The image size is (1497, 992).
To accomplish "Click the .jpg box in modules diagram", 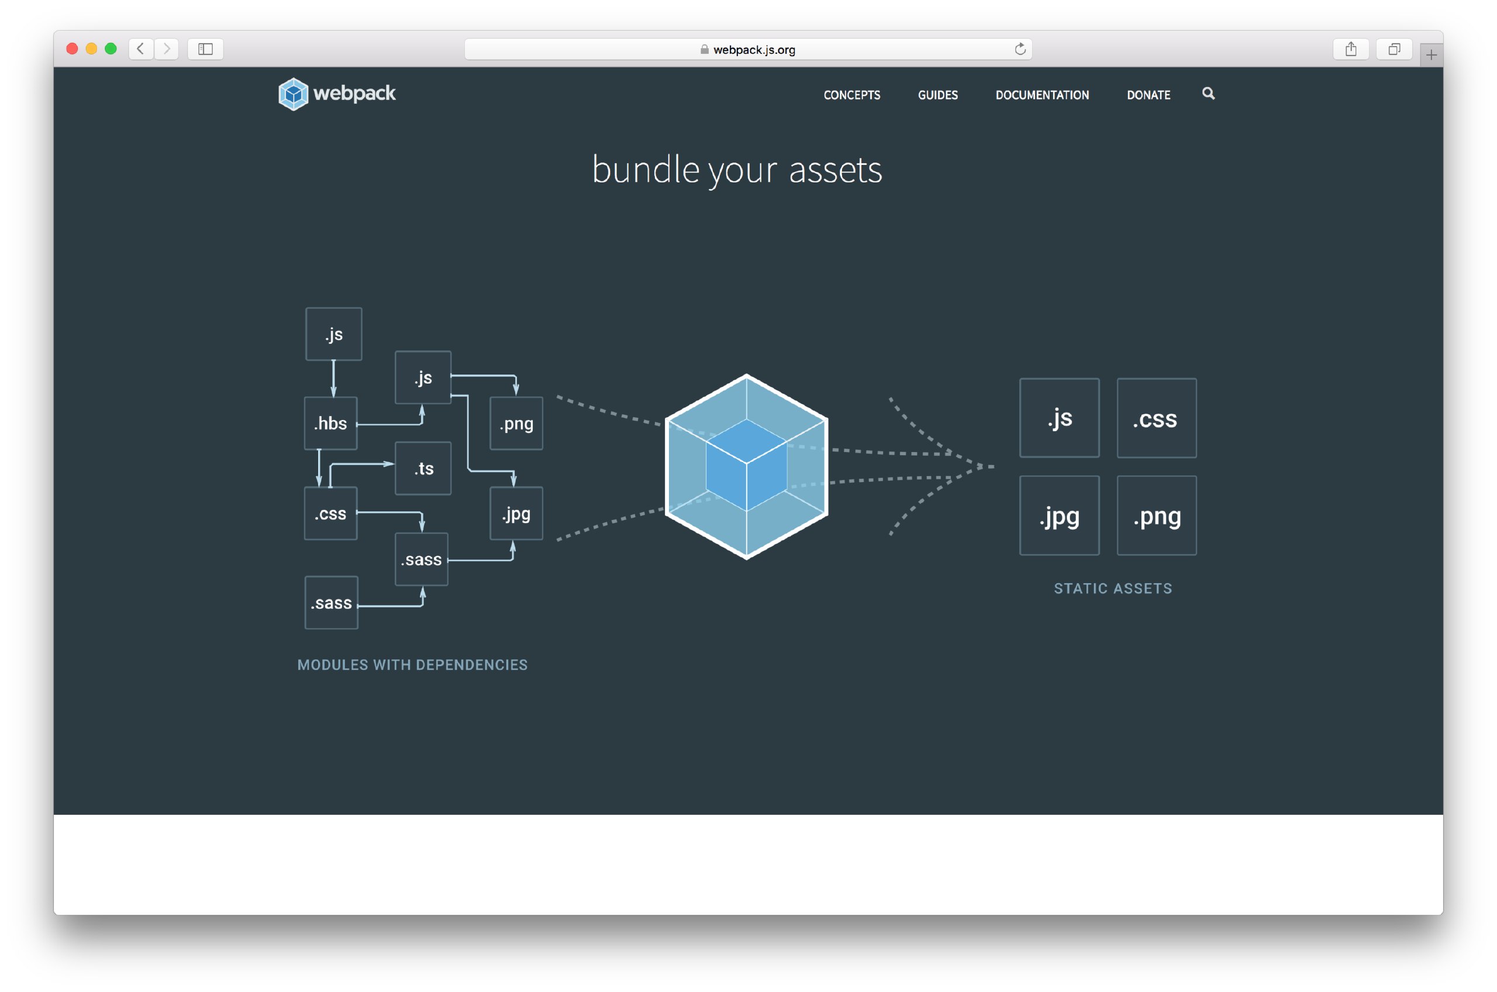I will click(x=516, y=513).
